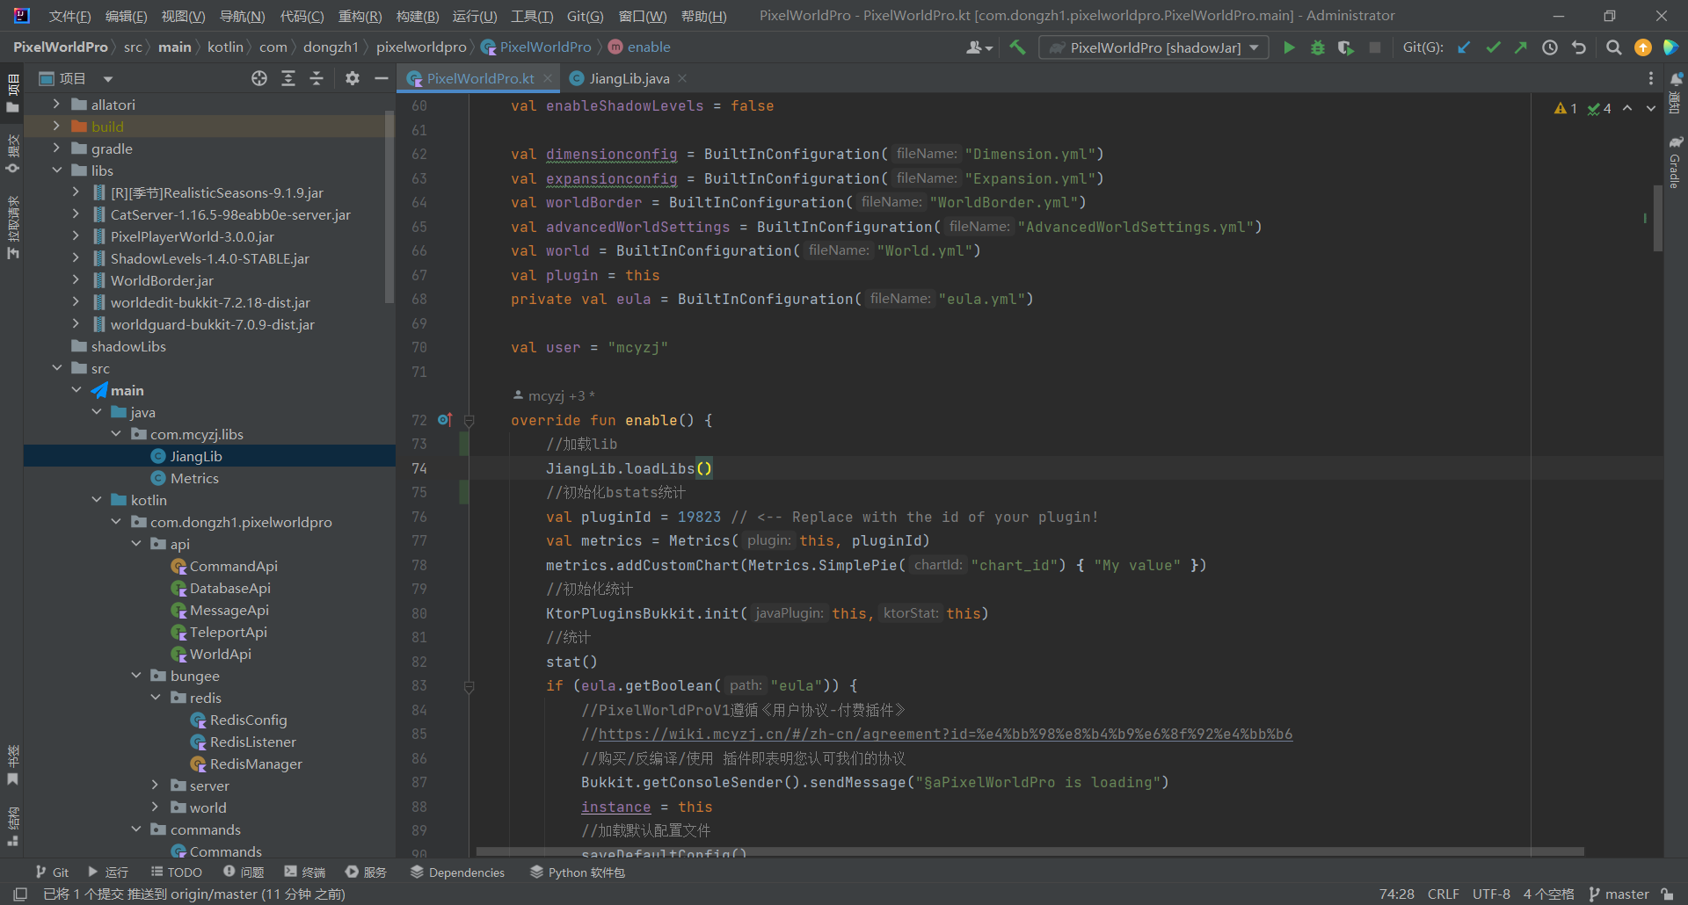The width and height of the screenshot is (1688, 905).
Task: Collapse the libs folder
Action: pyautogui.click(x=56, y=170)
